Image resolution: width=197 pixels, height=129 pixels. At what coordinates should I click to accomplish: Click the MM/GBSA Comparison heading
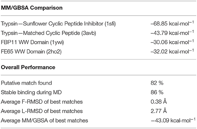32,8
